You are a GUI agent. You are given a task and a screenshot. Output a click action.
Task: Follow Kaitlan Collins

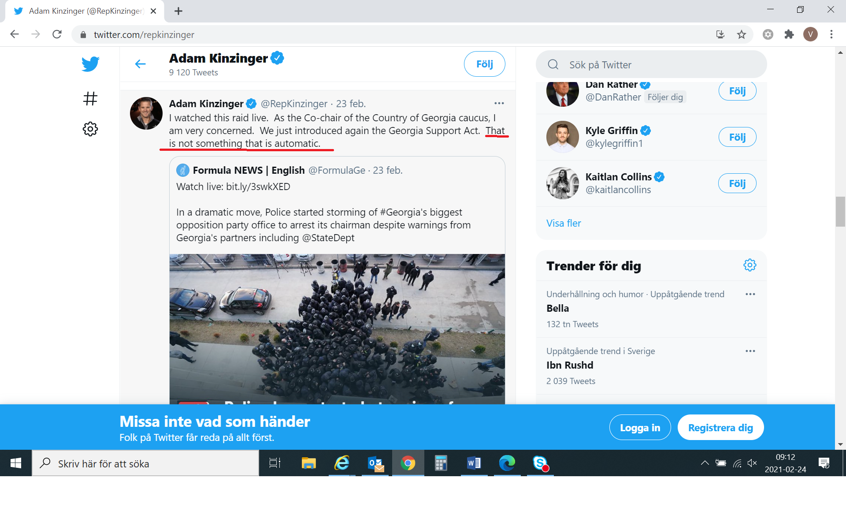click(737, 183)
